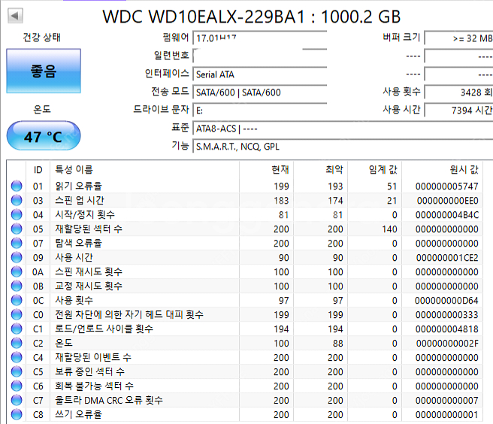Click the Serial ATA interface field
Image resolution: width=493 pixels, height=424 pixels.
(x=260, y=74)
